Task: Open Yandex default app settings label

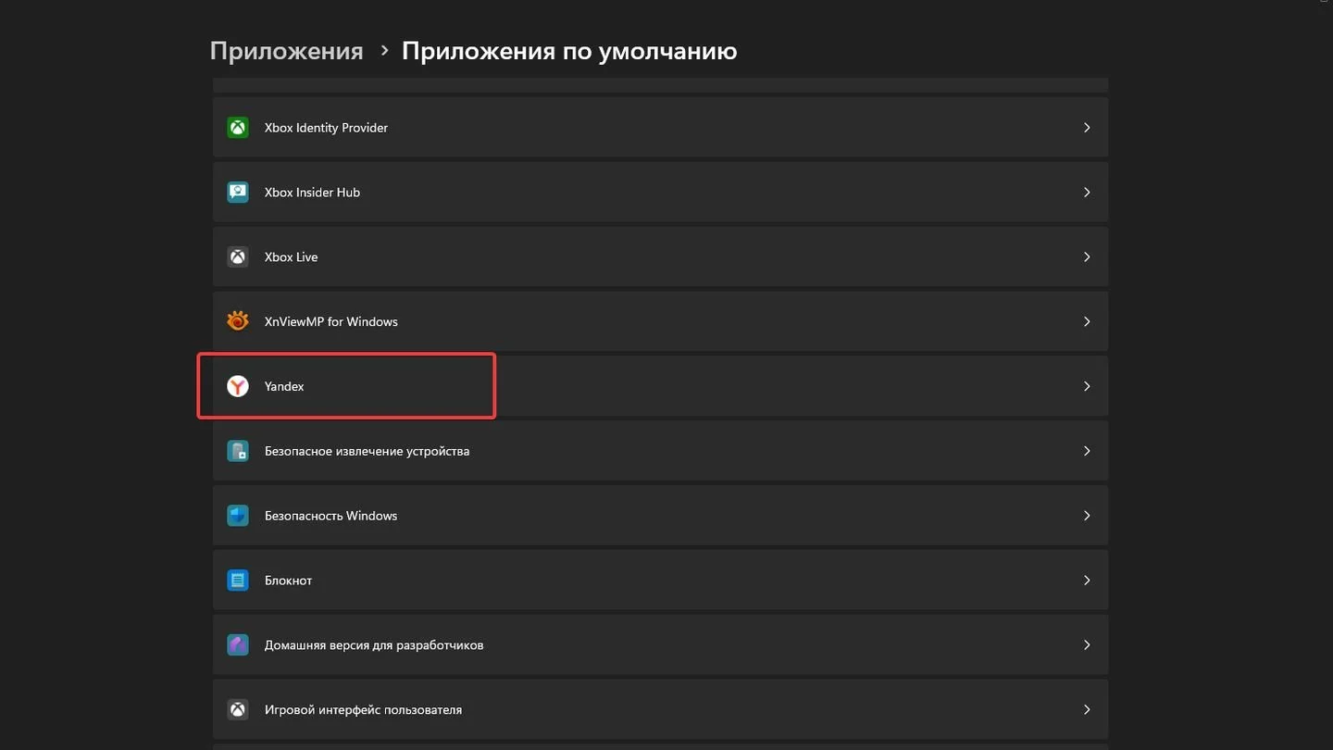Action: 284,387
